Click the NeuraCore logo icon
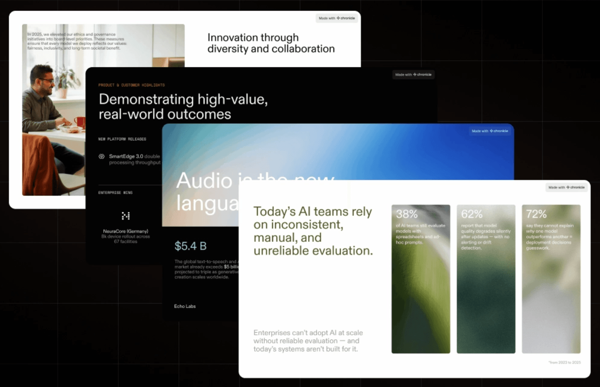This screenshot has height=387, width=600. [125, 216]
